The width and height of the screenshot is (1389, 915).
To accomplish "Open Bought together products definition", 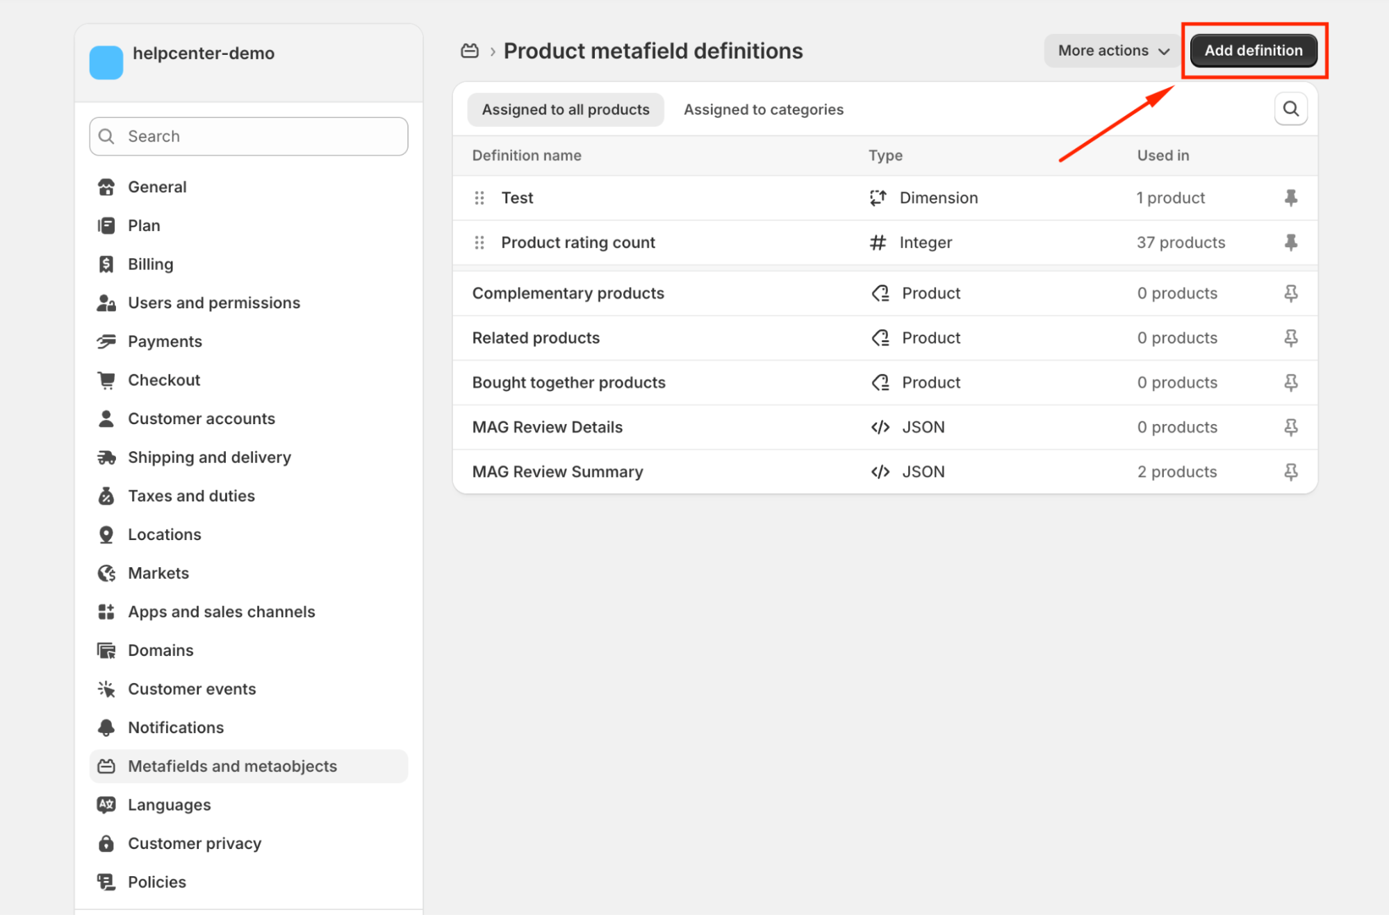I will point(568,383).
